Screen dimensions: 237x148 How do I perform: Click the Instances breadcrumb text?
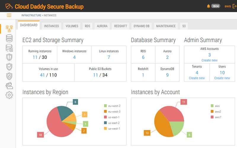[50, 15]
